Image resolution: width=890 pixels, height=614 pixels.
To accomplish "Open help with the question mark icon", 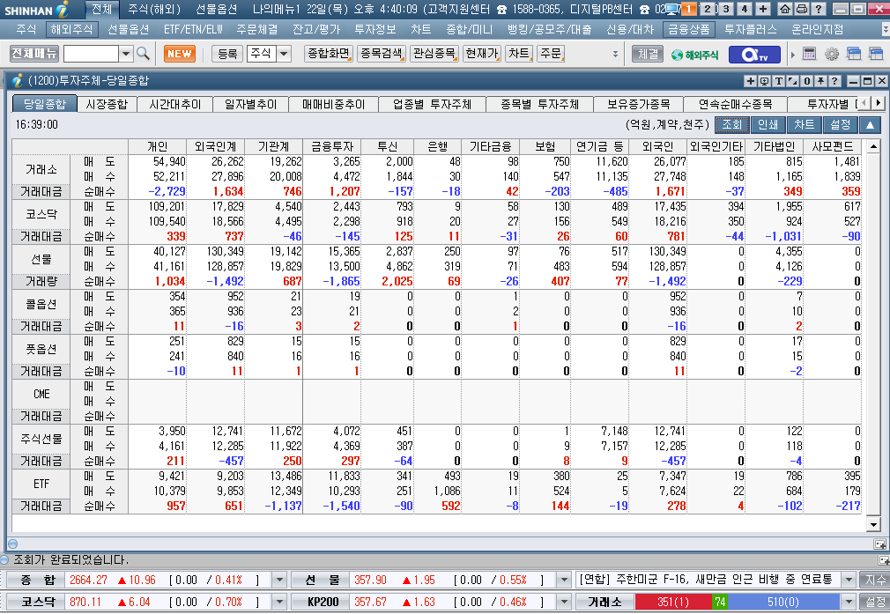I will click(818, 9).
